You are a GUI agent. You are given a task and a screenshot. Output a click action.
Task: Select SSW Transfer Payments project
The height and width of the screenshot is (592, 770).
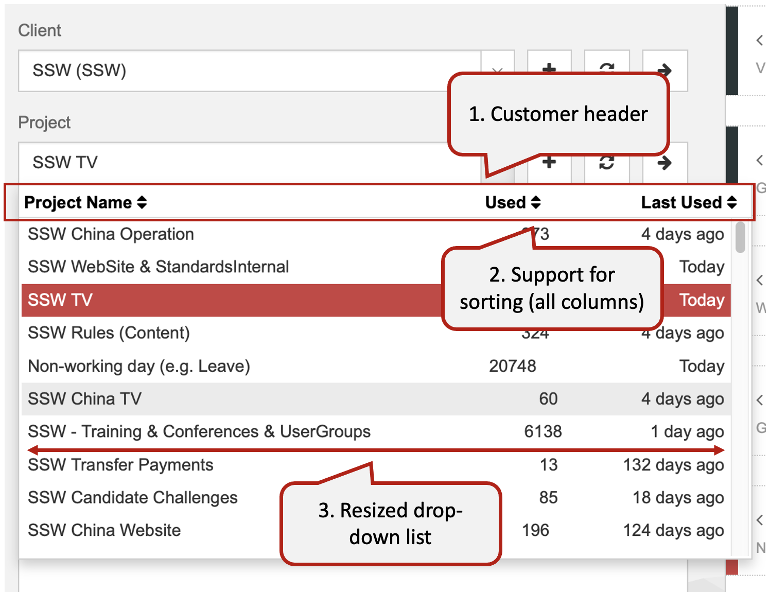pos(121,465)
